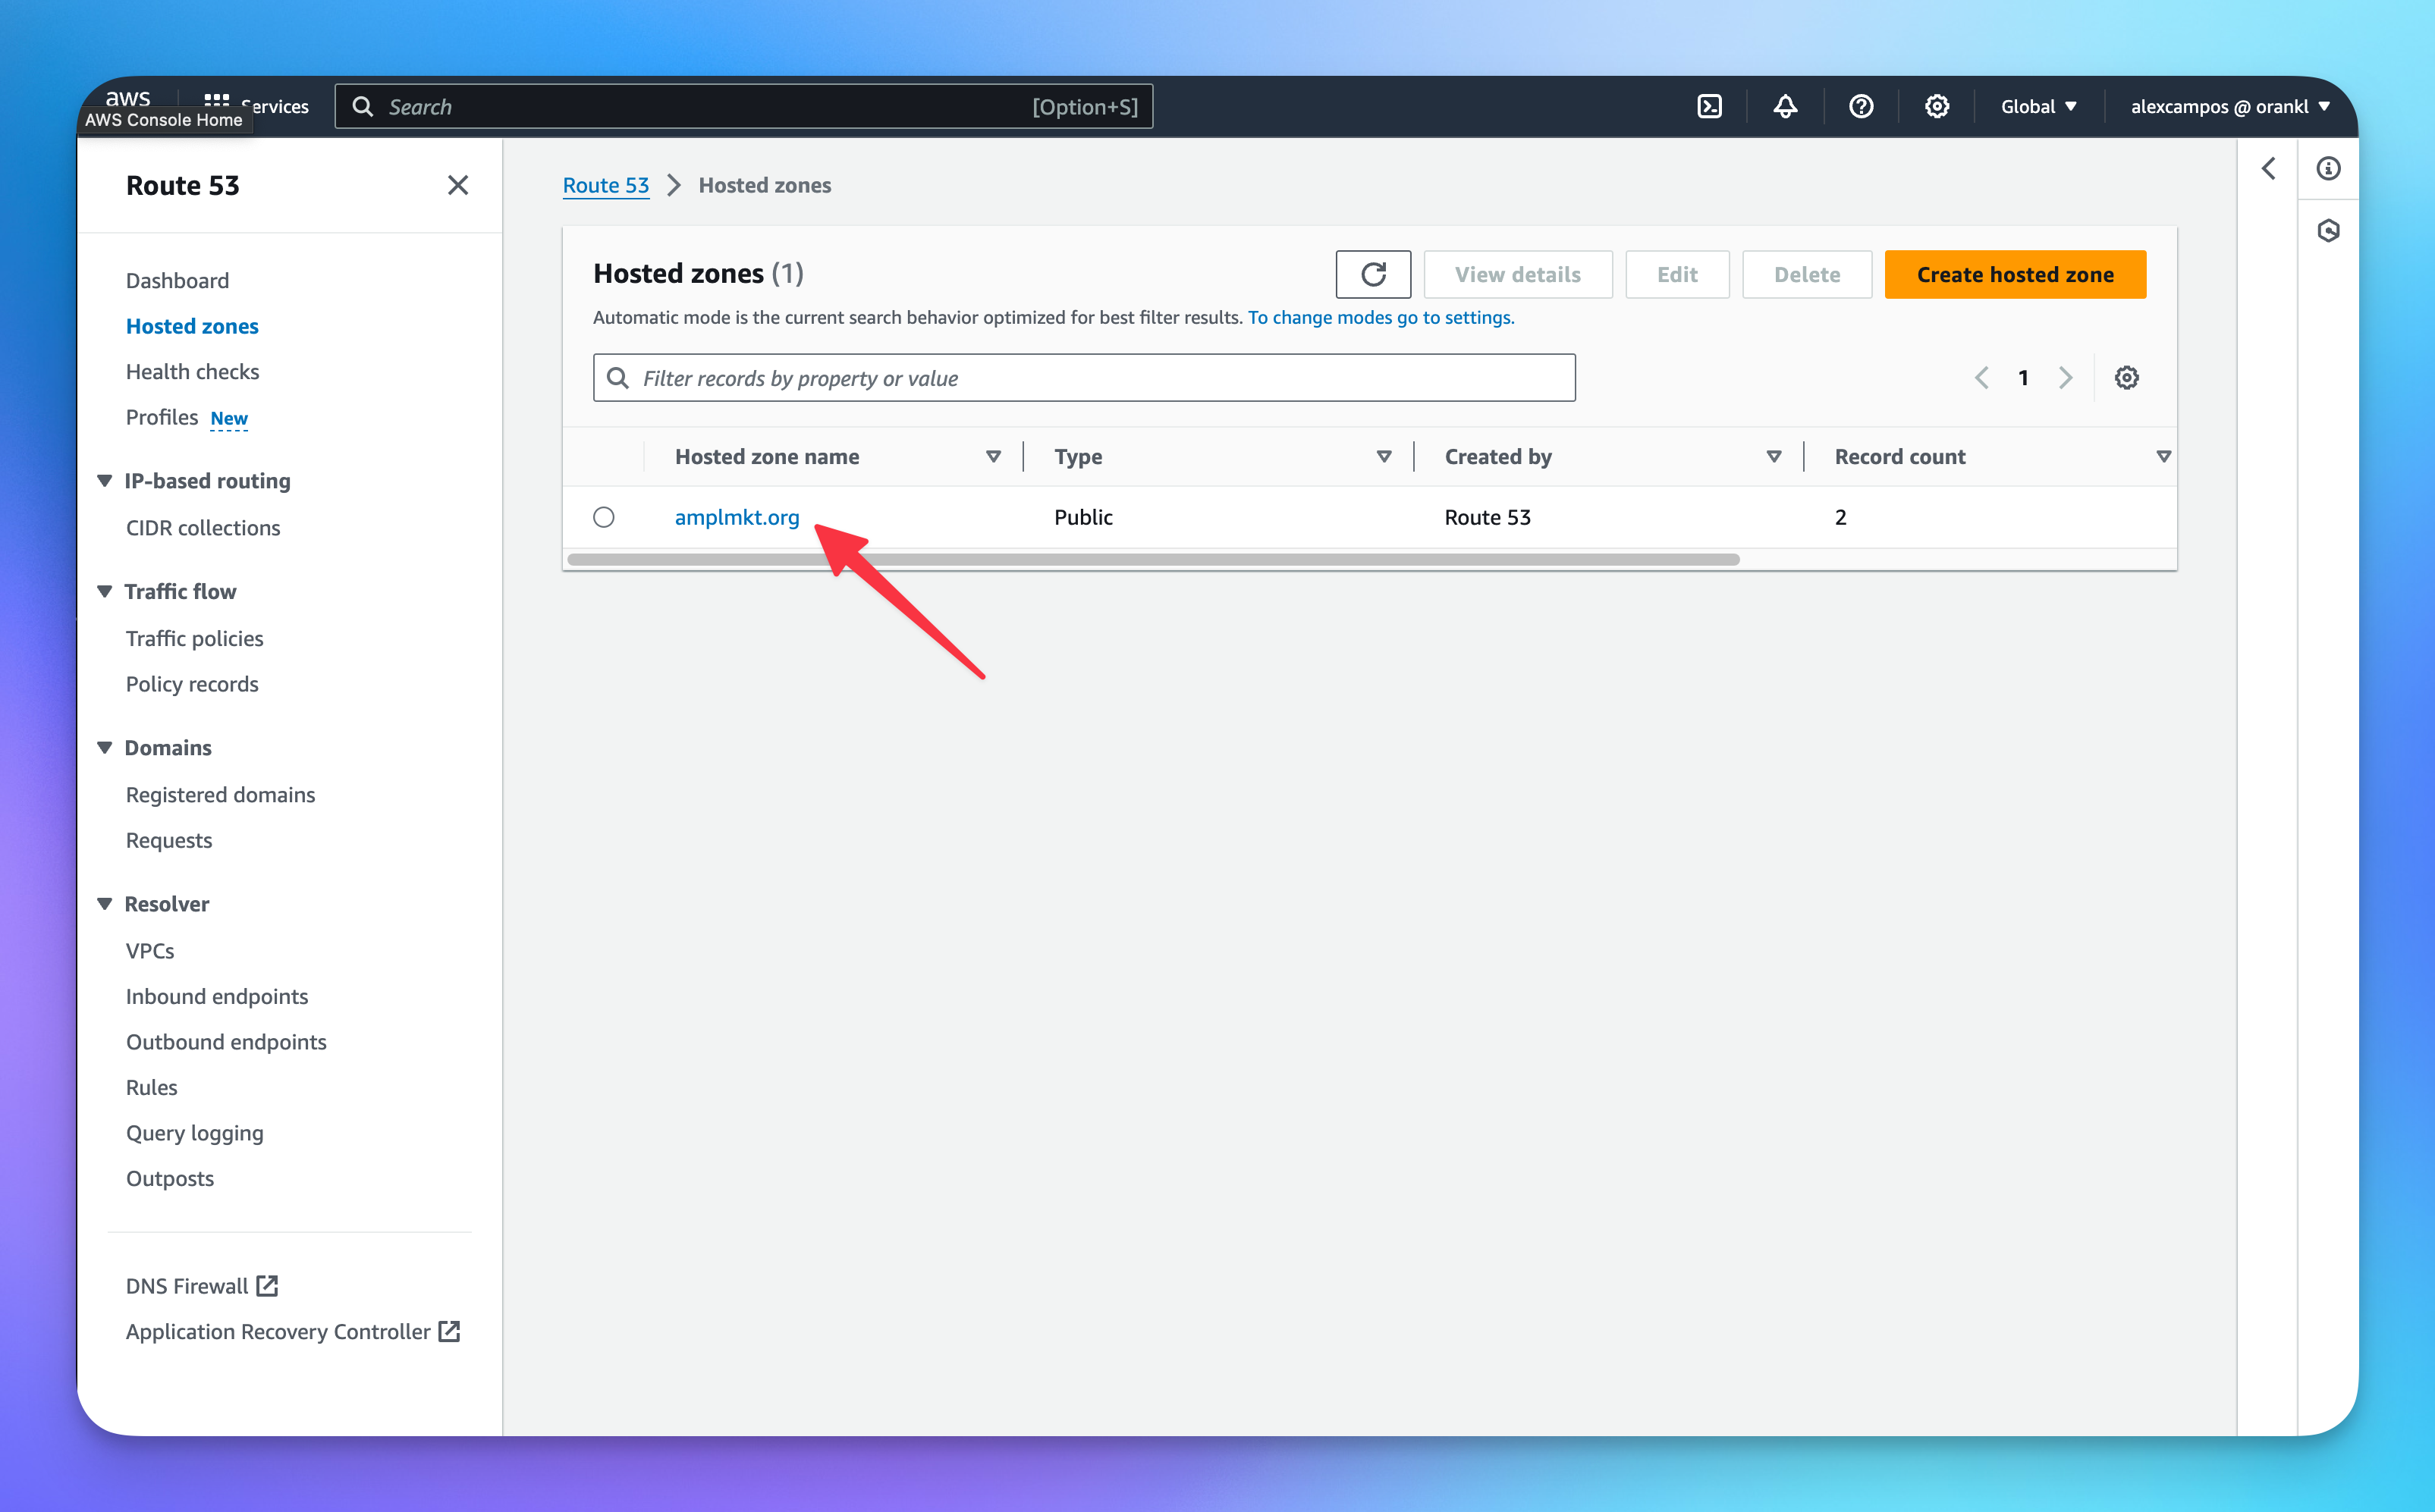Image resolution: width=2435 pixels, height=1512 pixels.
Task: Open the Services grid menu
Action: (x=216, y=100)
